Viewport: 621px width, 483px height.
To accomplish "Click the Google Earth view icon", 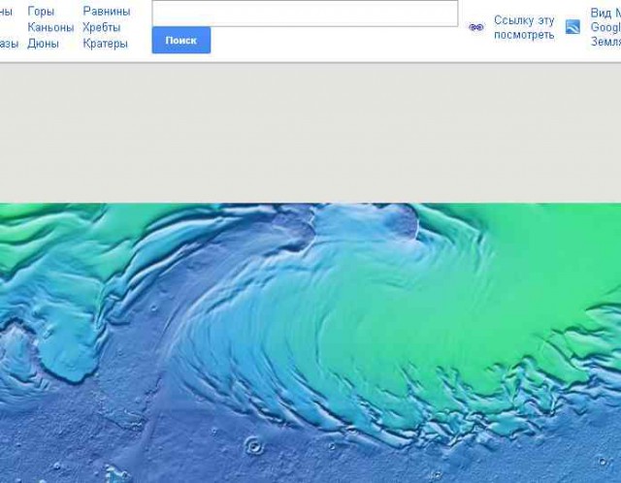I will click(x=572, y=27).
